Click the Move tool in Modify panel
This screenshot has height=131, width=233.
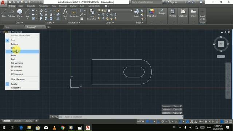(41, 11)
